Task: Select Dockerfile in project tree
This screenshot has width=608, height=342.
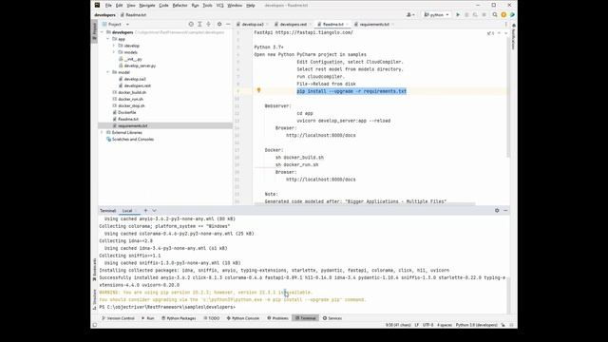Action: click(126, 112)
